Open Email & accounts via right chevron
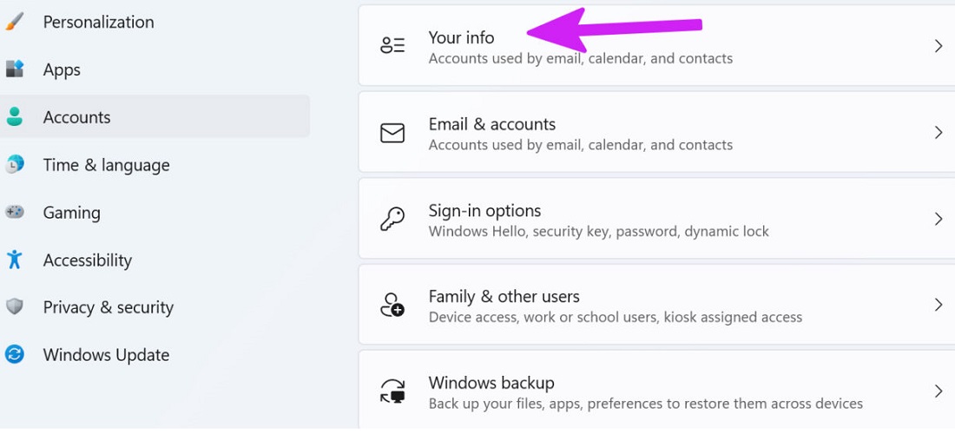Screen dimensions: 955x434 (938, 133)
